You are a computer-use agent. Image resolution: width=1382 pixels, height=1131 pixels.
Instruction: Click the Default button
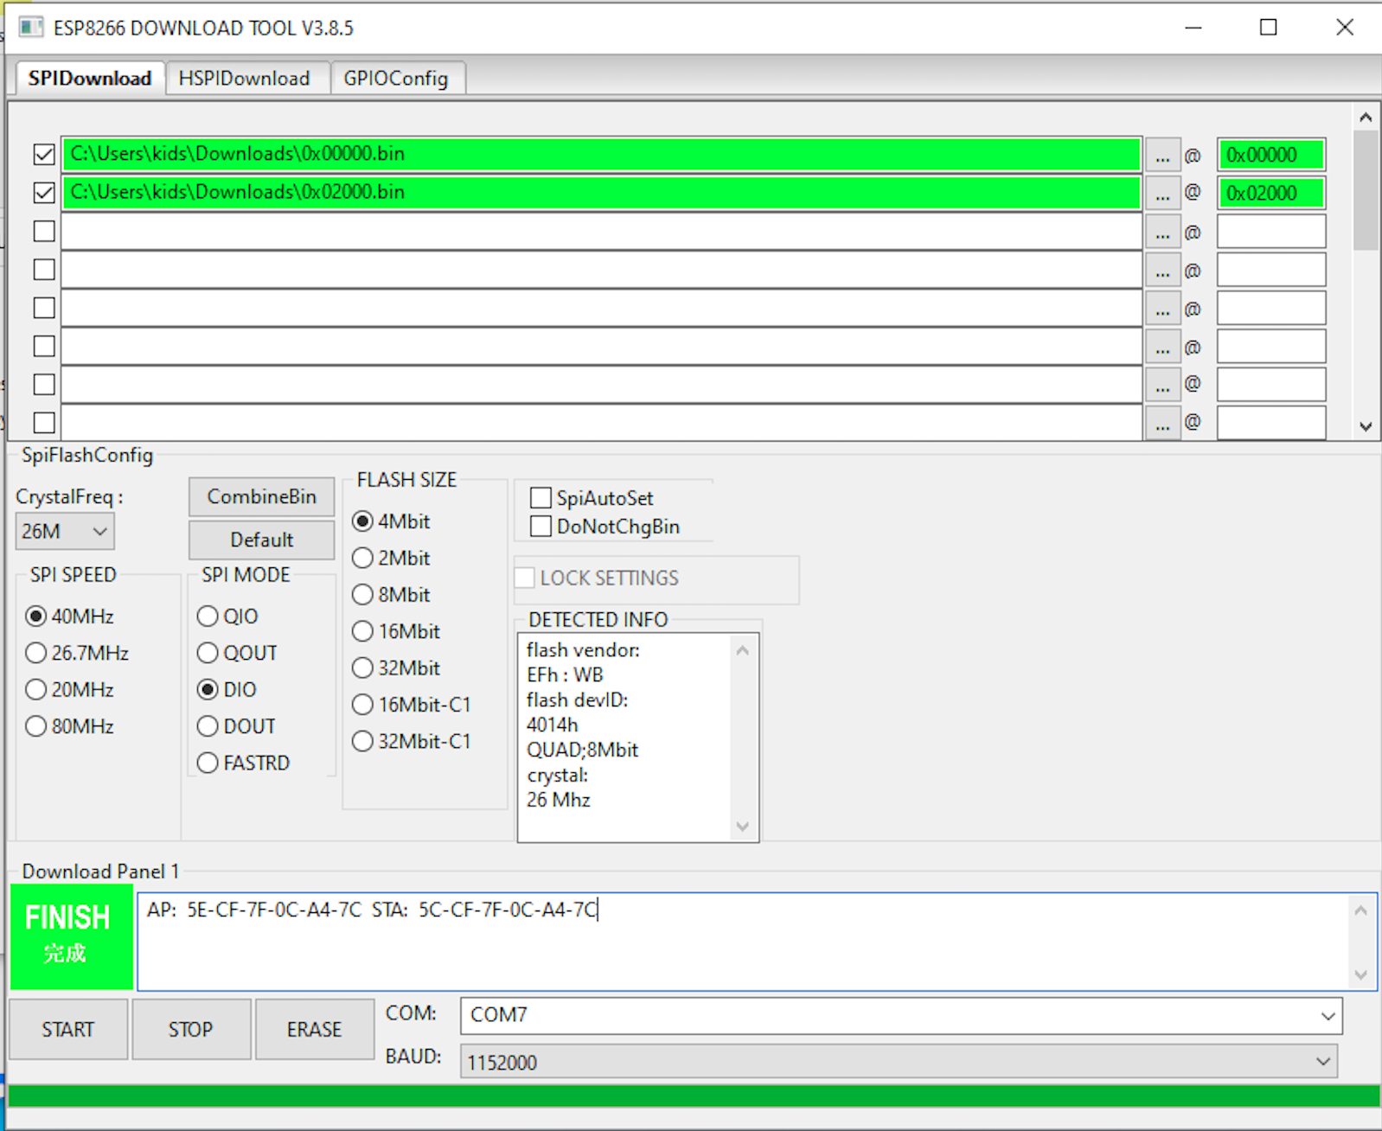261,540
